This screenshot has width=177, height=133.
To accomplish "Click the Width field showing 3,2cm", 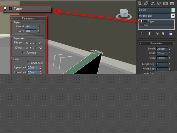I will tap(162, 53).
